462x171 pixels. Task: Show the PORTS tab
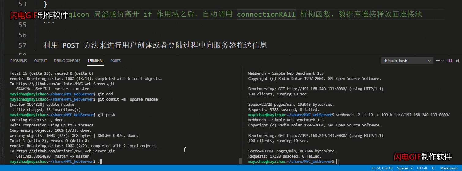(116, 61)
